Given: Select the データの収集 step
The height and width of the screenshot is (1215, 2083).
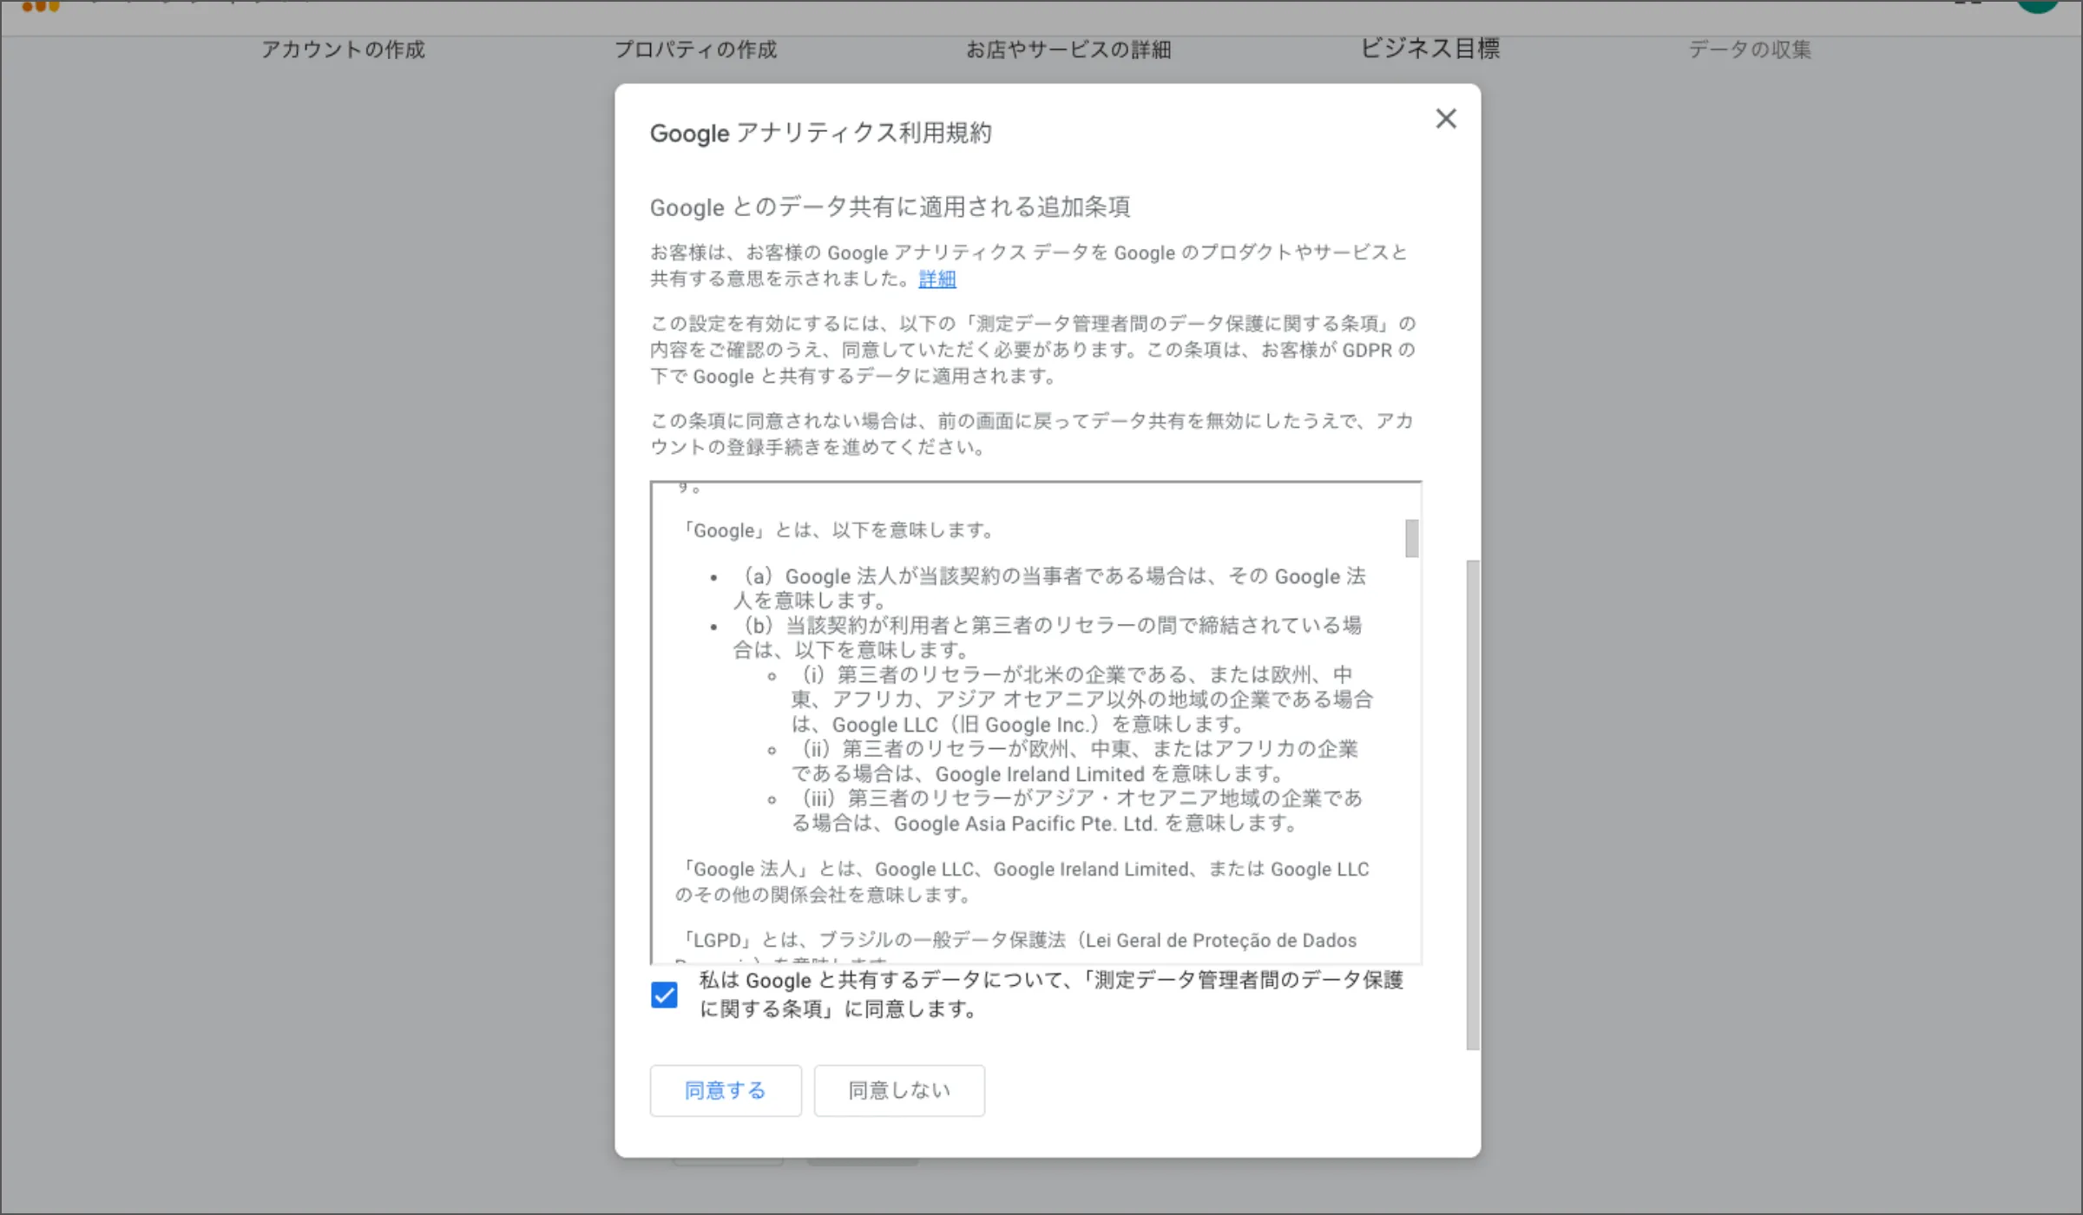Looking at the screenshot, I should coord(1750,49).
